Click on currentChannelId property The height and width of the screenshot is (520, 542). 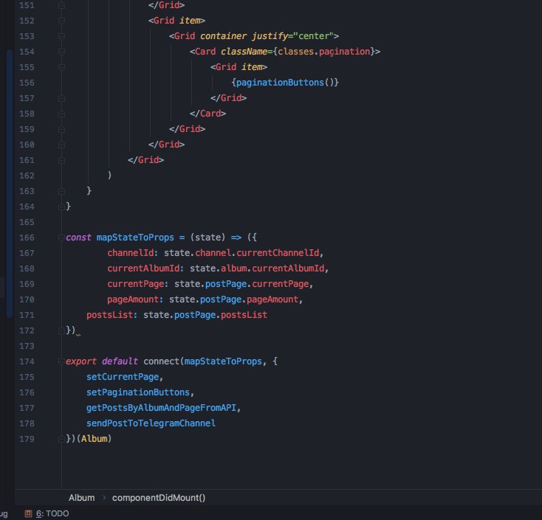[278, 253]
